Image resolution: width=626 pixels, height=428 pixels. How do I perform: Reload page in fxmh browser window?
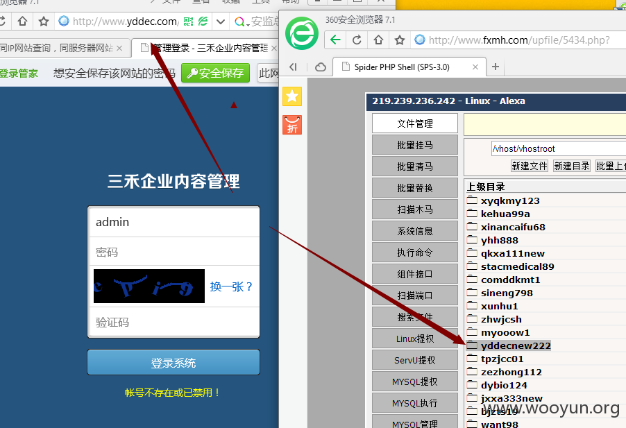pos(357,40)
